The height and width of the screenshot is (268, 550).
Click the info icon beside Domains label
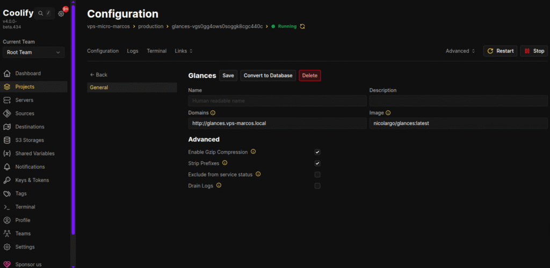pos(213,113)
